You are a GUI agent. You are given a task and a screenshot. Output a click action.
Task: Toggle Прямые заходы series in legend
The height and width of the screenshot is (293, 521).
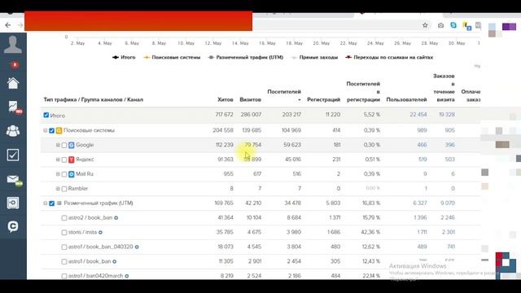(314, 57)
